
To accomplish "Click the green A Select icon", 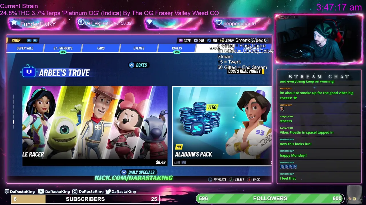I will pyautogui.click(x=231, y=180).
